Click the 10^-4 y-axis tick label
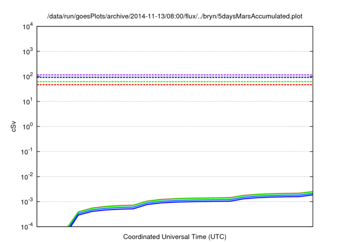 click(27, 227)
